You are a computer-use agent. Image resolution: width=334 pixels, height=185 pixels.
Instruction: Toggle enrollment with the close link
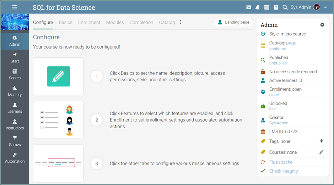coord(274,95)
